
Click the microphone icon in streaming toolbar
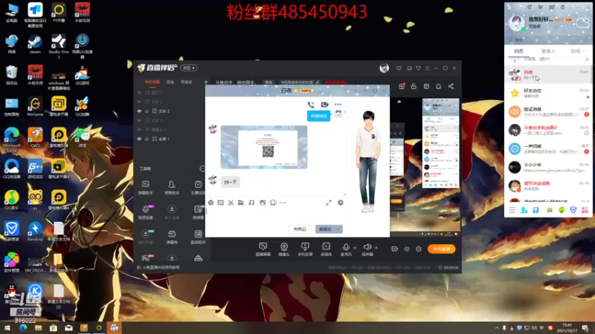(345, 247)
